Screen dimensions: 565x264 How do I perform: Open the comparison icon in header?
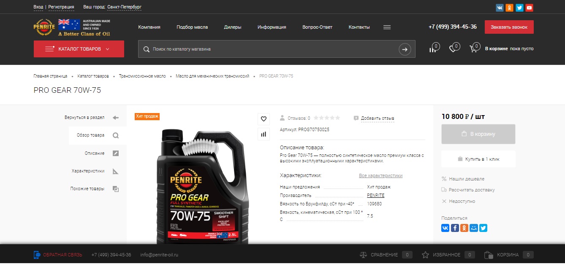pos(434,48)
